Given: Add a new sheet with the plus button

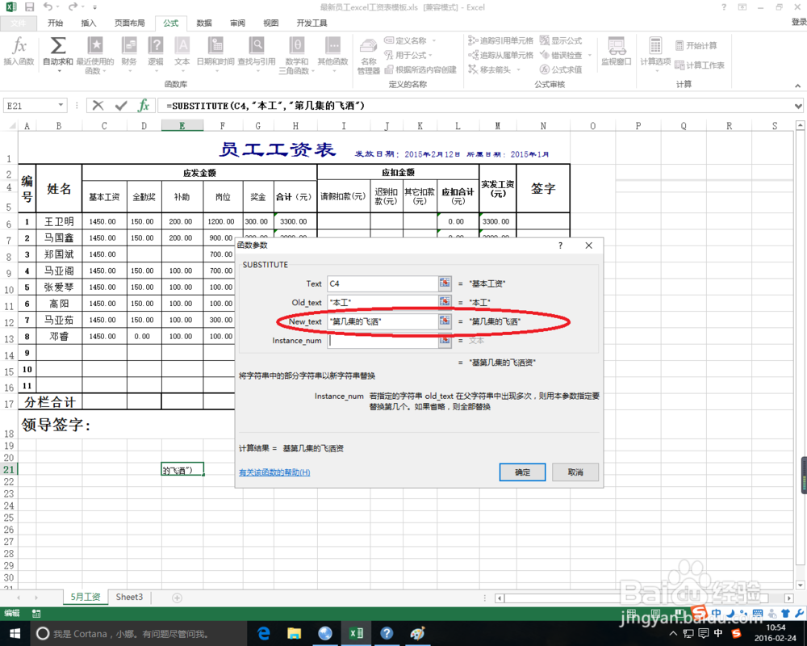Looking at the screenshot, I should (x=177, y=598).
